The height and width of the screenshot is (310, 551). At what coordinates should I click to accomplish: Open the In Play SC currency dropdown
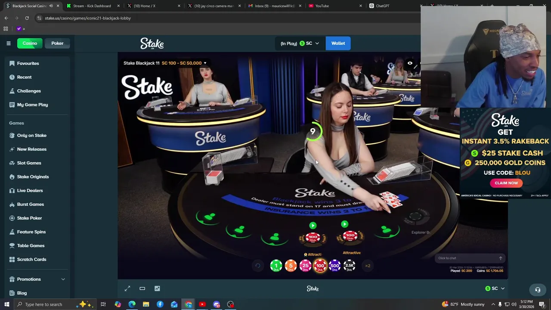point(300,43)
